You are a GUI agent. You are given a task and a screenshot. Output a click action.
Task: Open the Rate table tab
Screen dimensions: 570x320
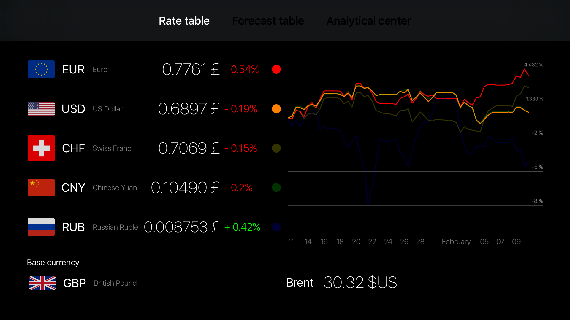[184, 21]
